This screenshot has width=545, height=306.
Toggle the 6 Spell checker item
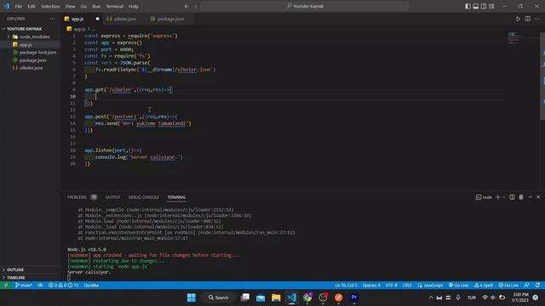(x=484, y=286)
